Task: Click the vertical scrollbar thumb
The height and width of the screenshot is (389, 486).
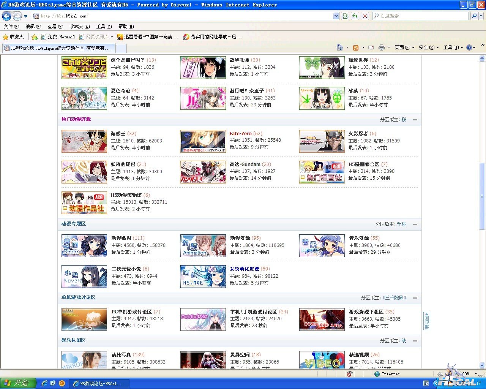Action: pyautogui.click(x=482, y=196)
